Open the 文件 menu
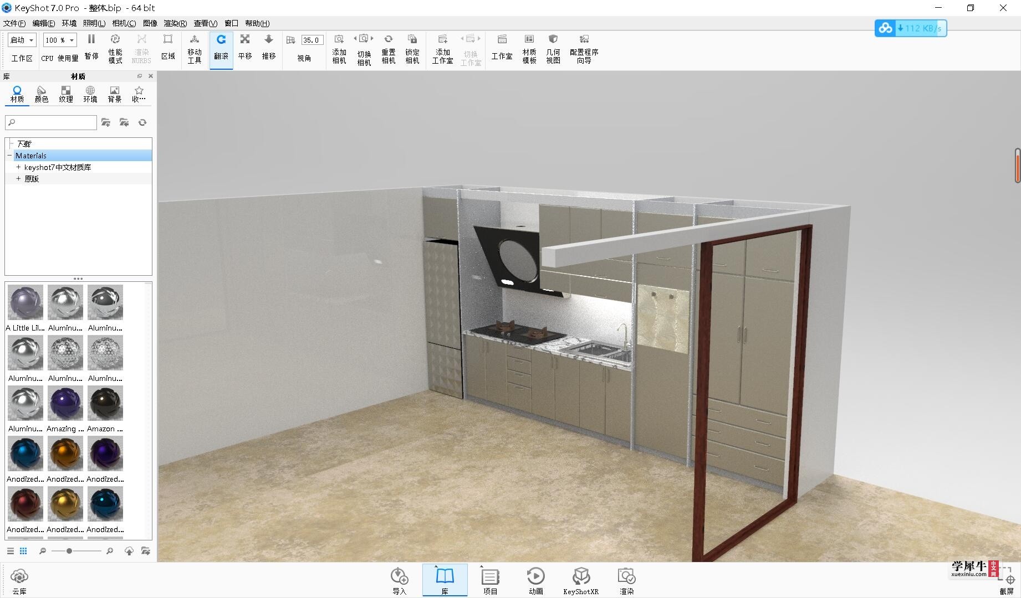Viewport: 1021px width, 598px height. [14, 23]
